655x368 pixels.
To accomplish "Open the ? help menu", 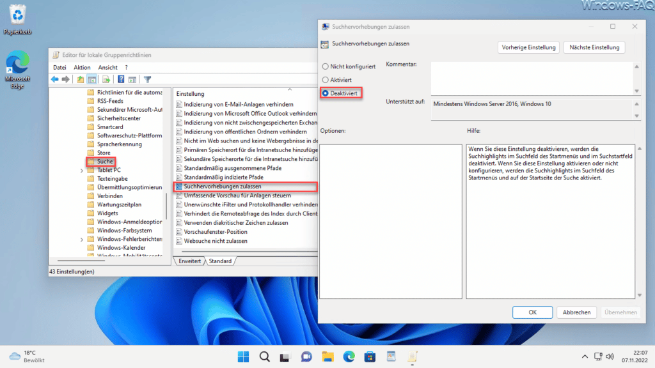I will (x=126, y=67).
